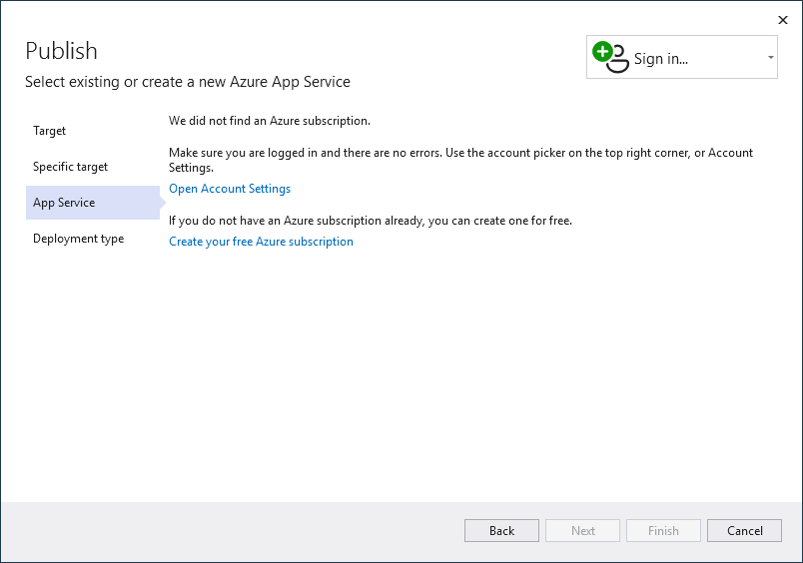The image size is (803, 563).
Task: Click Create your free Azure subscription link
Action: 261,241
